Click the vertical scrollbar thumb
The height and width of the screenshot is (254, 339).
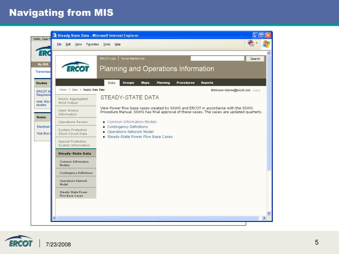coord(269,113)
